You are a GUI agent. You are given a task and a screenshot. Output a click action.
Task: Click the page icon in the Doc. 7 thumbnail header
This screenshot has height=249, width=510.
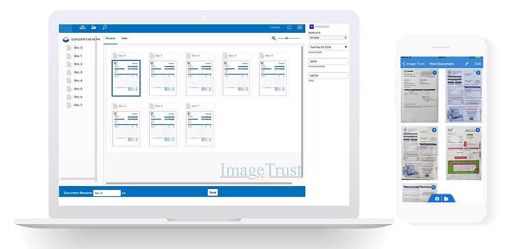click(x=189, y=106)
